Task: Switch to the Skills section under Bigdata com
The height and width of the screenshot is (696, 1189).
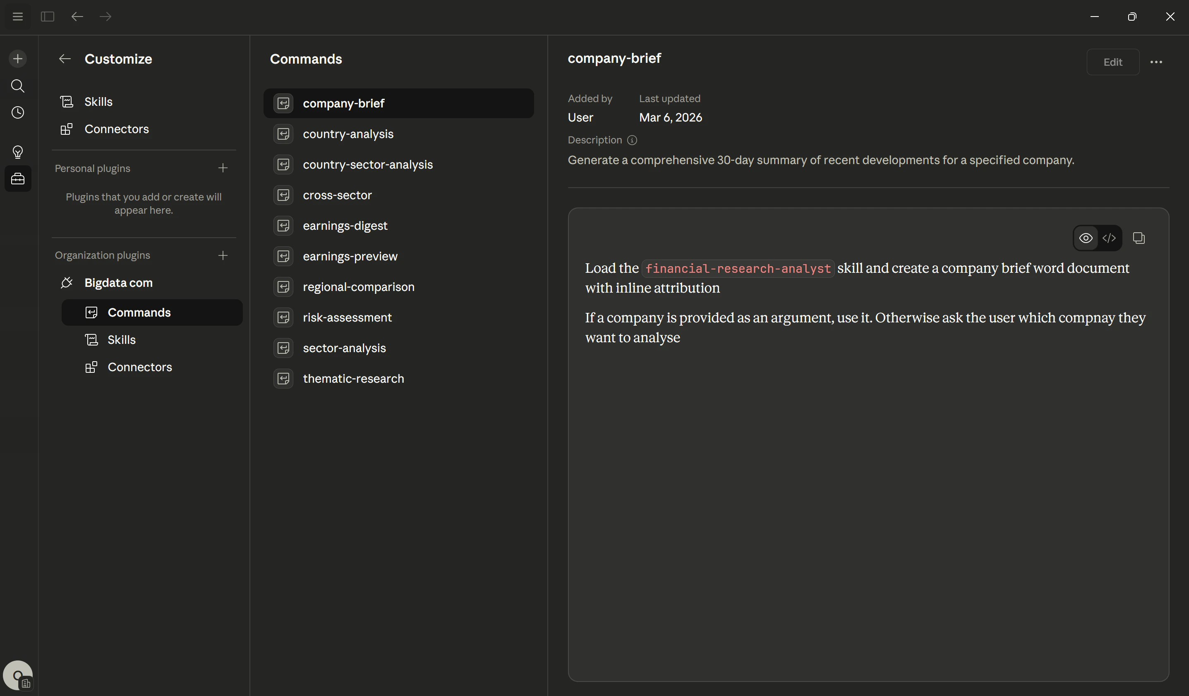Action: 121,339
